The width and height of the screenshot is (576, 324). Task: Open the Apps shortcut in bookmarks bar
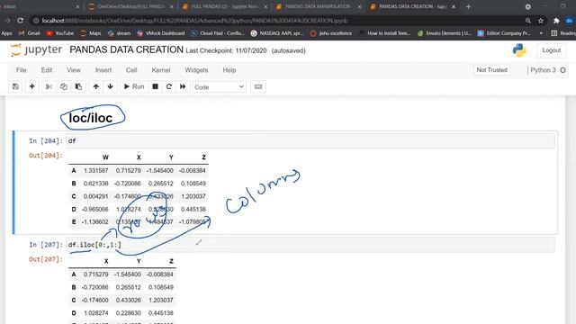tap(6, 33)
